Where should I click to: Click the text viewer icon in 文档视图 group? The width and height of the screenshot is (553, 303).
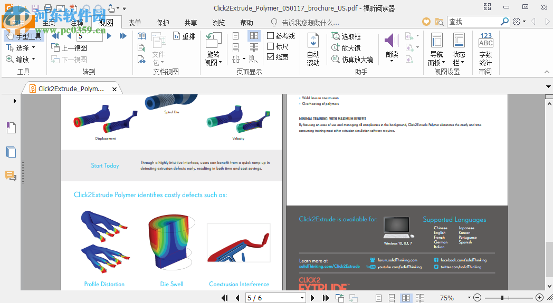click(141, 47)
